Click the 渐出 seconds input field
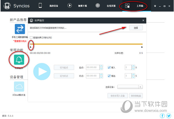 pyautogui.click(x=128, y=76)
